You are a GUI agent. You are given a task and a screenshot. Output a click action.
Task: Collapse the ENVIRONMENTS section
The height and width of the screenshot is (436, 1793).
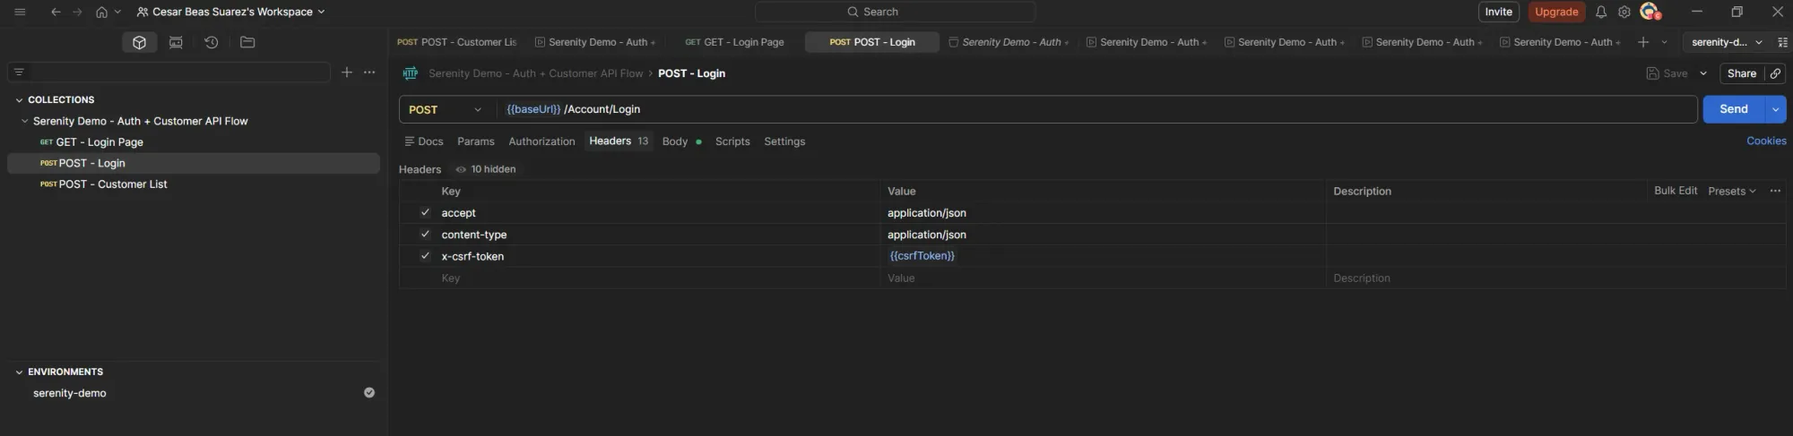pyautogui.click(x=19, y=372)
